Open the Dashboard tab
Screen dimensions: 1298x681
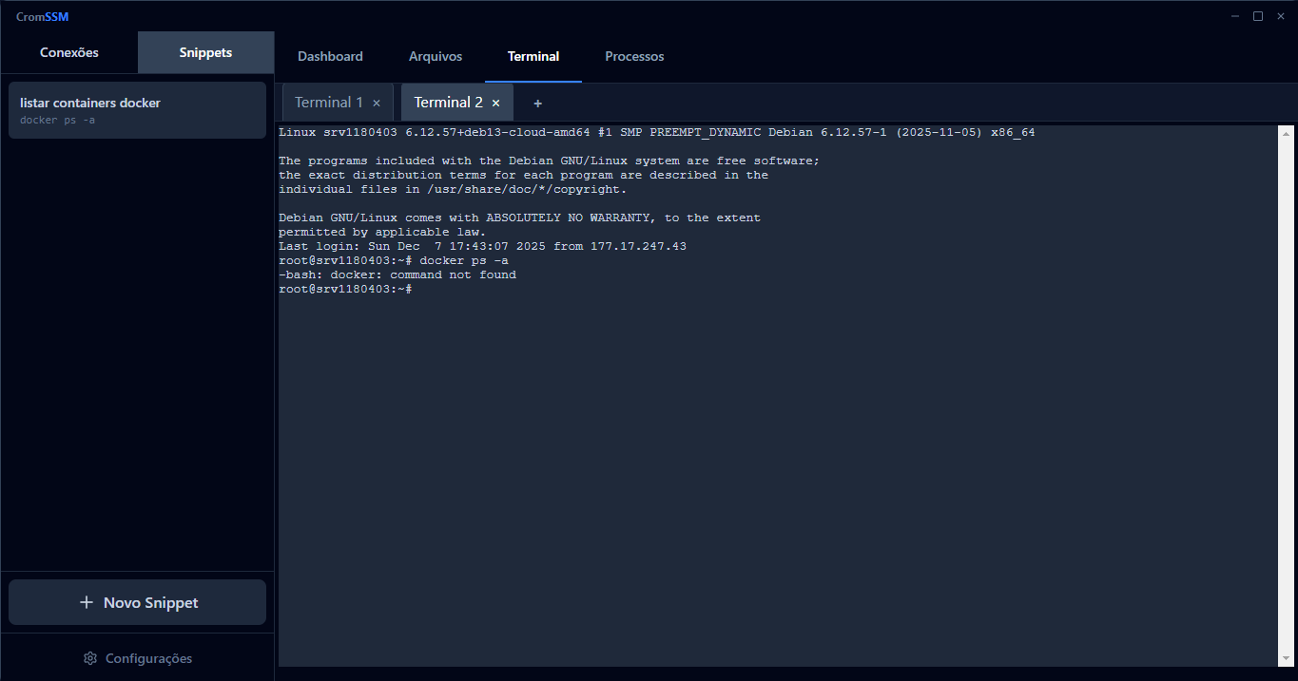click(330, 56)
